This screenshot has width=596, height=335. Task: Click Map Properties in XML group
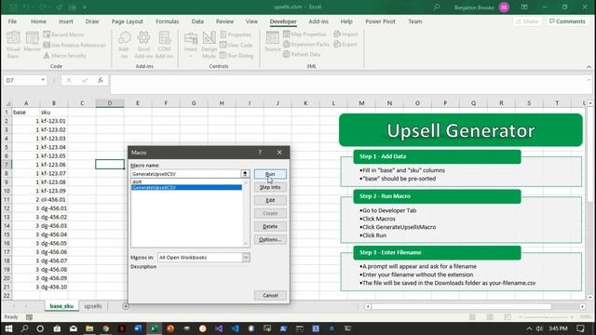(305, 34)
